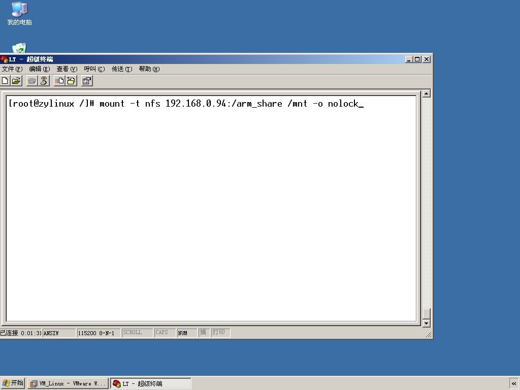This screenshot has height=390, width=520.
Task: Open the 查看(V) menu
Action: [67, 69]
